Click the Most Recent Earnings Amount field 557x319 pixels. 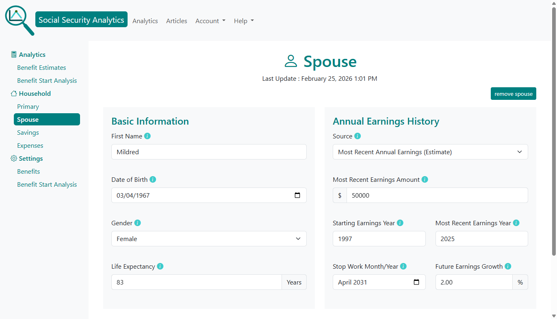tap(437, 195)
